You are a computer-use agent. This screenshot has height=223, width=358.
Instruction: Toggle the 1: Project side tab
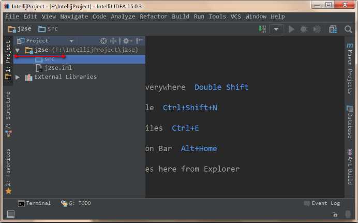click(8, 61)
